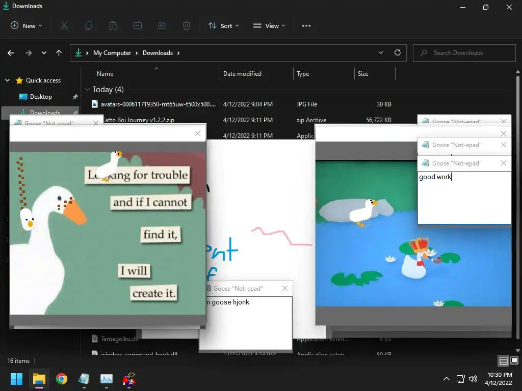Click in the 'goose hjonk' notepad text area
Viewport: 522px width, 391px height.
point(246,322)
